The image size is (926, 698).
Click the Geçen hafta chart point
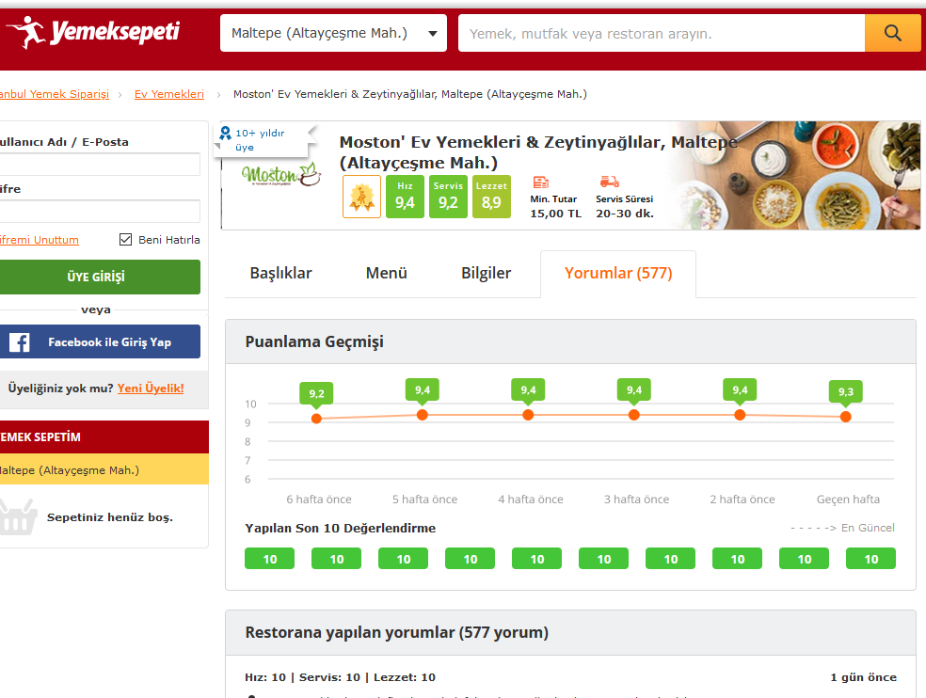click(x=846, y=417)
